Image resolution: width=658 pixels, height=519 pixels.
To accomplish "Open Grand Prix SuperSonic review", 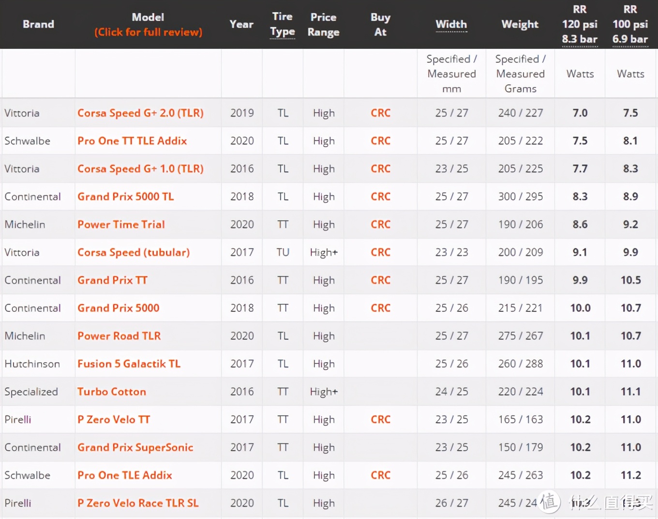I will pyautogui.click(x=135, y=447).
